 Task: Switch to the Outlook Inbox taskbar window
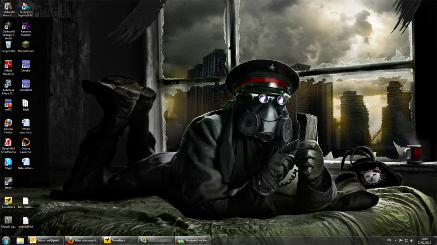[x=46, y=240]
